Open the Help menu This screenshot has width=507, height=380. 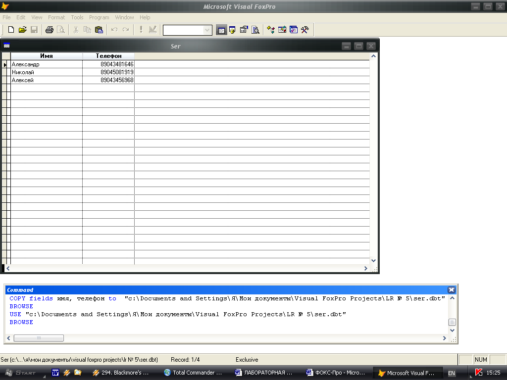tap(145, 17)
